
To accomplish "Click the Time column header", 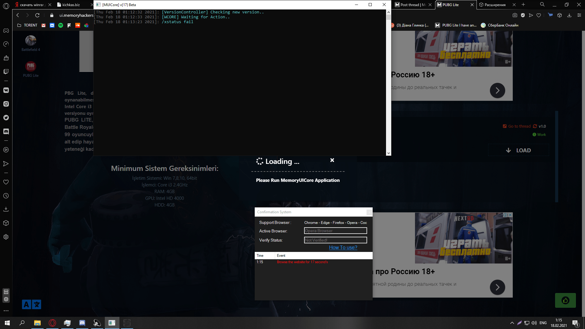I will (265, 256).
